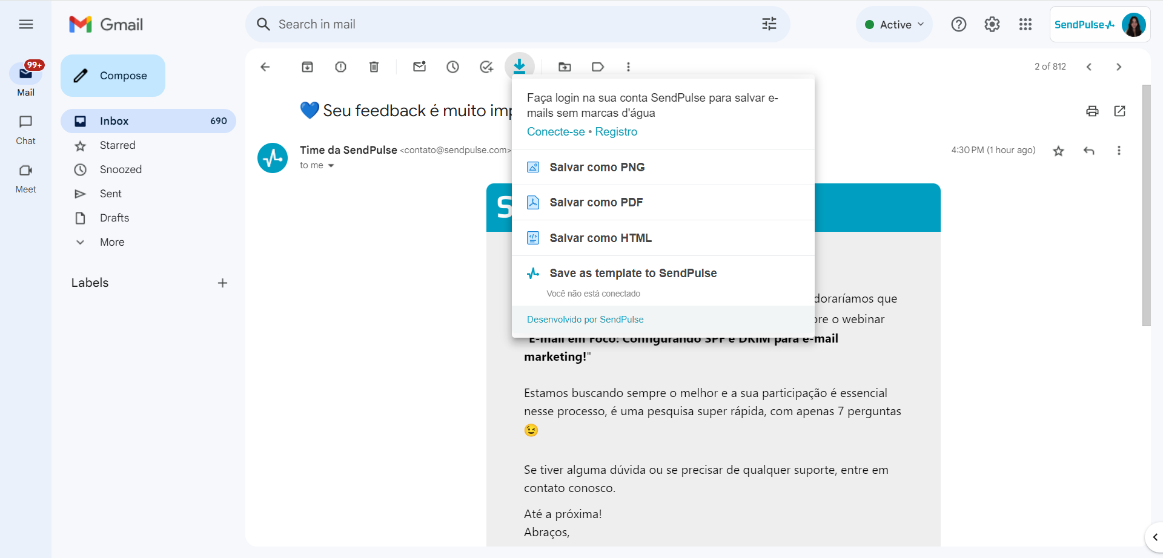1163x558 pixels.
Task: Click the Registro link
Action: click(x=616, y=132)
